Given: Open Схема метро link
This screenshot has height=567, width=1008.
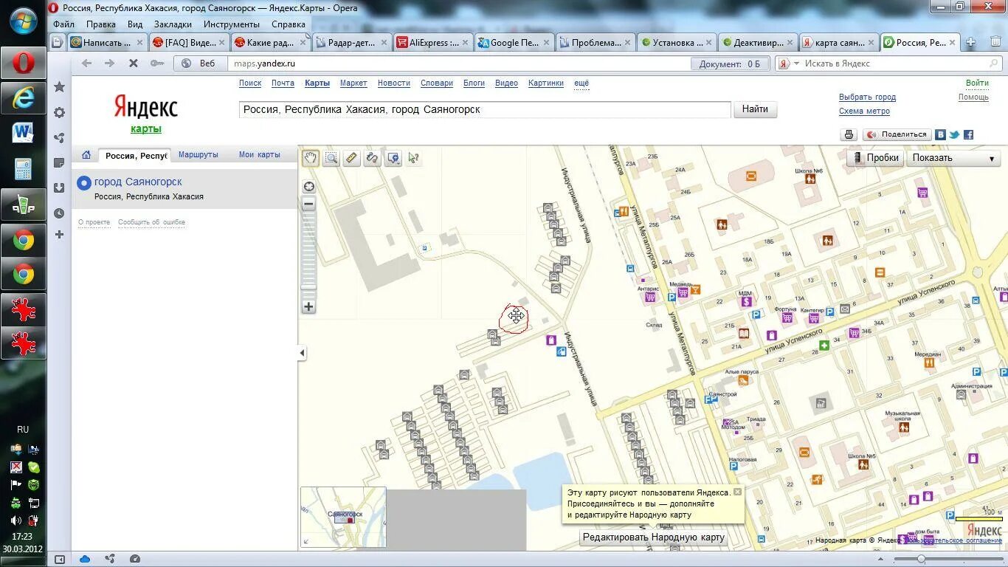Looking at the screenshot, I should 864,111.
